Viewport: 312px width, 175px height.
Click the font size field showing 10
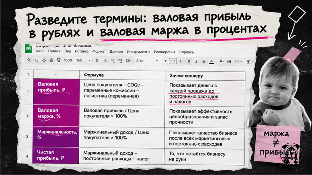[x=173, y=61]
